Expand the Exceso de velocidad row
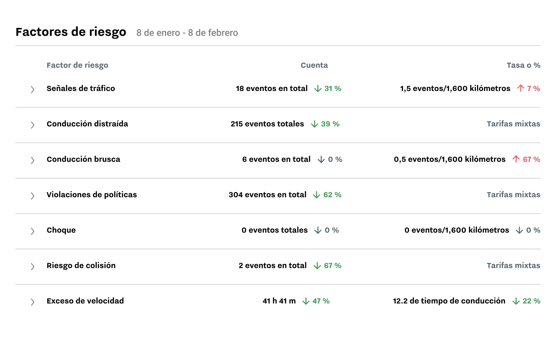The height and width of the screenshot is (344, 556). [33, 302]
